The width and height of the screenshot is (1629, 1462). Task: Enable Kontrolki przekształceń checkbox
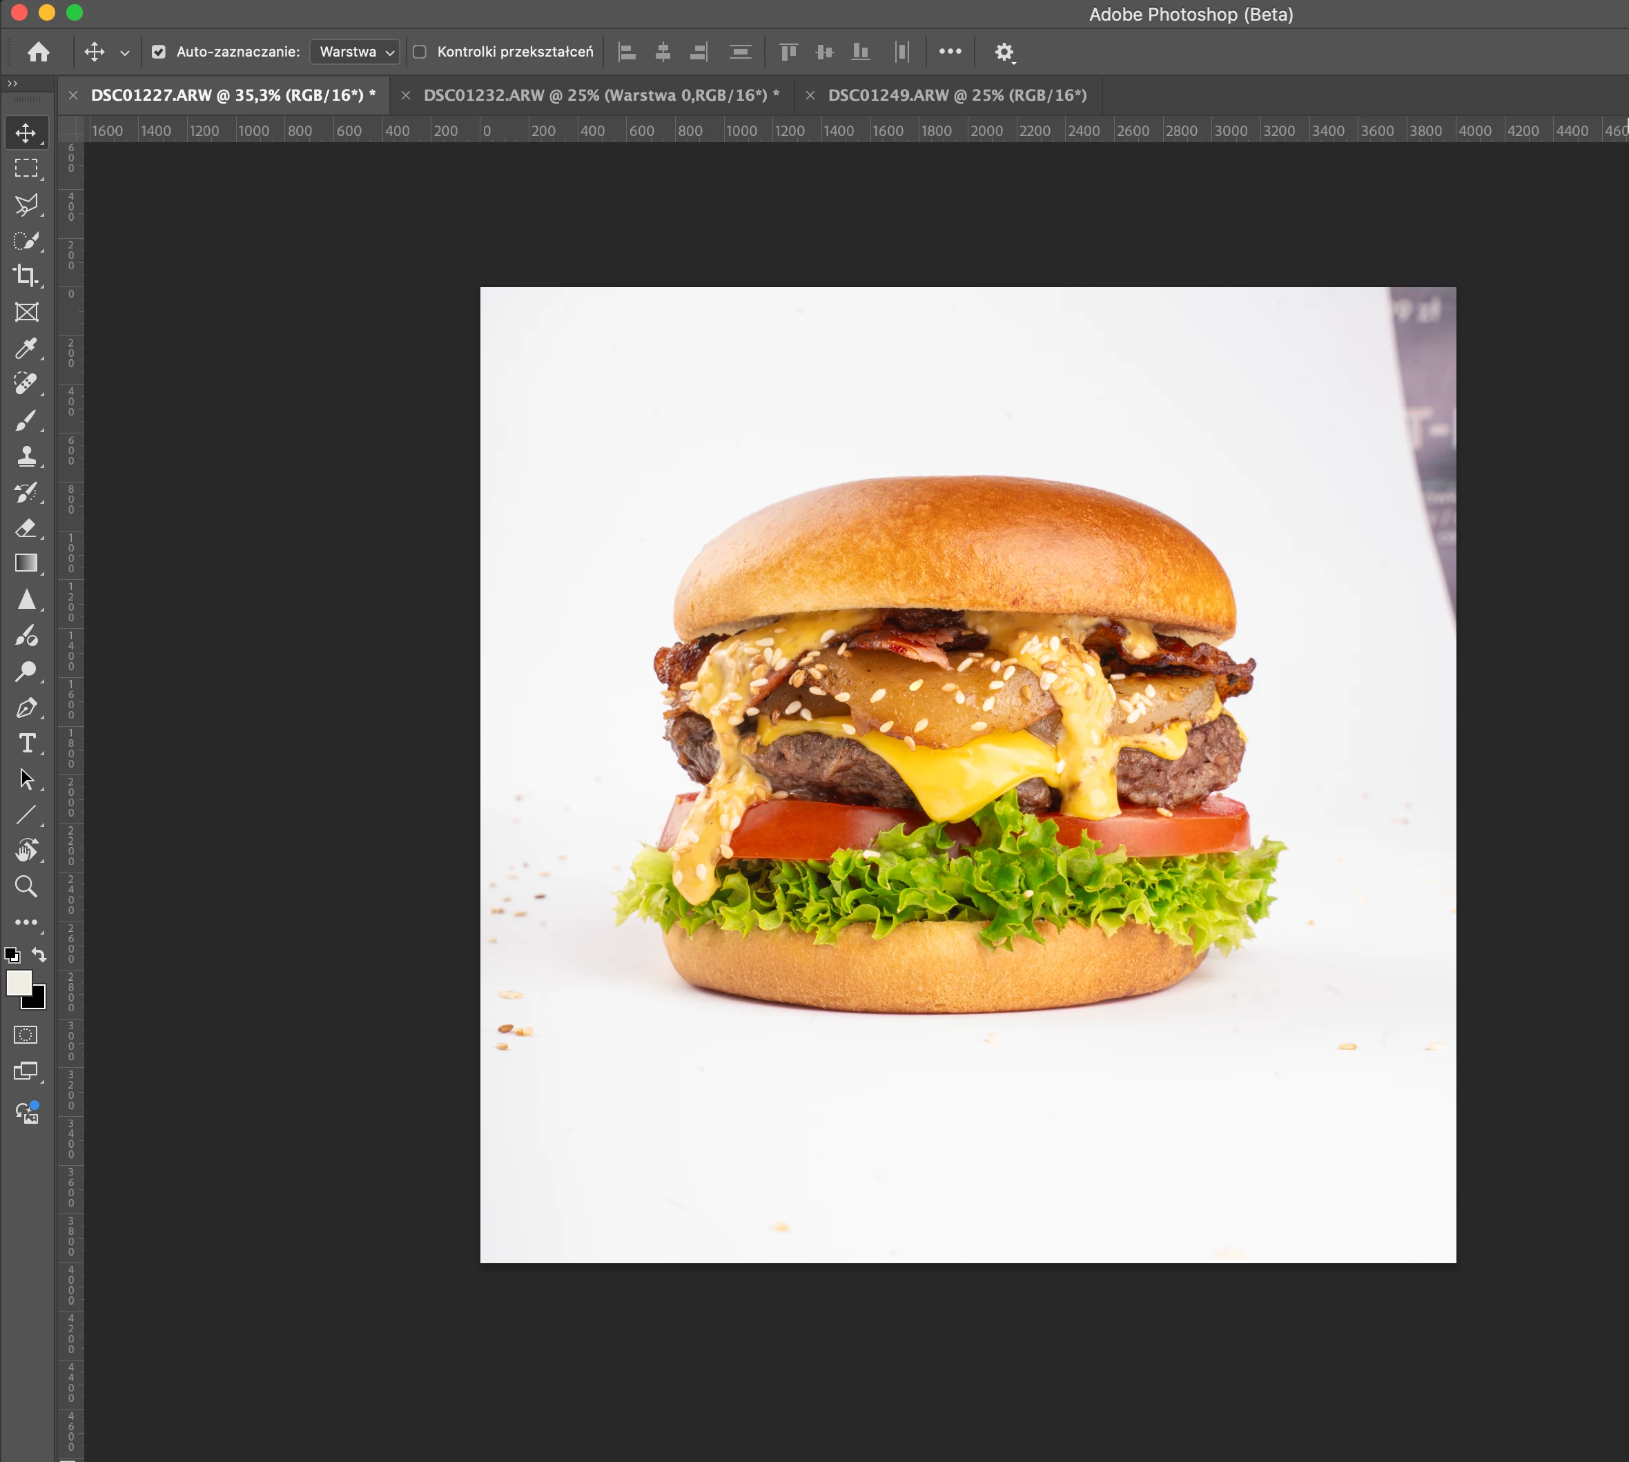pyautogui.click(x=419, y=52)
